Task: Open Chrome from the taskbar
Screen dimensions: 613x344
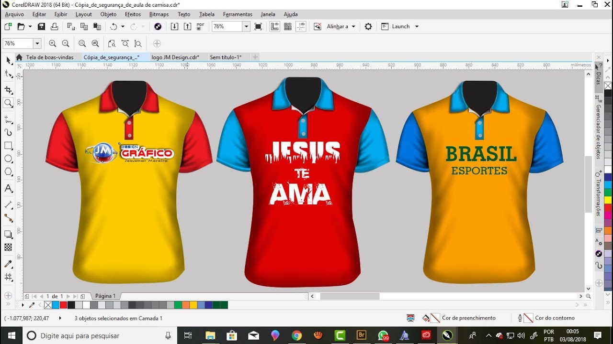Action: click(x=296, y=335)
